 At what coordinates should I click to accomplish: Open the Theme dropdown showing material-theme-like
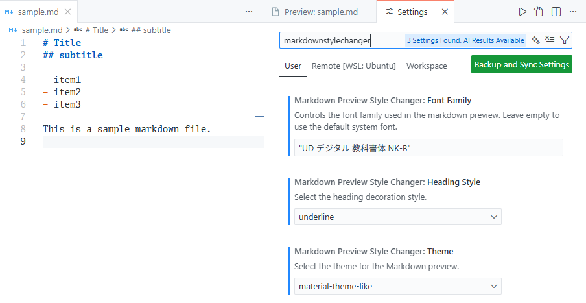[397, 286]
